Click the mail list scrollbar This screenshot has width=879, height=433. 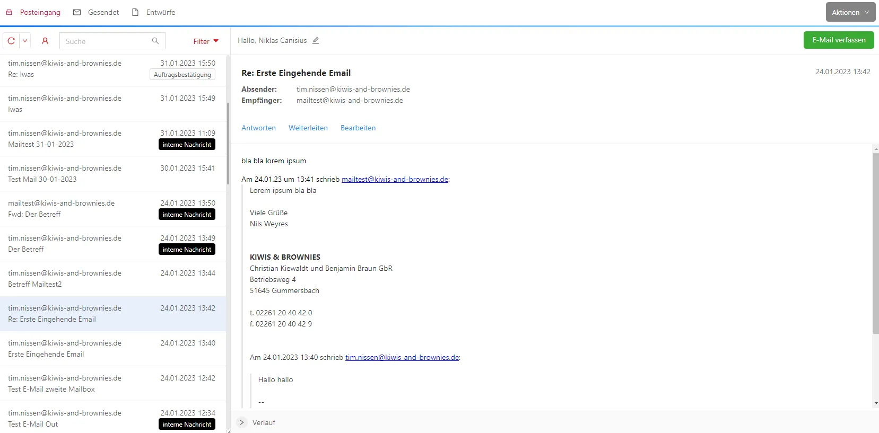[x=228, y=143]
